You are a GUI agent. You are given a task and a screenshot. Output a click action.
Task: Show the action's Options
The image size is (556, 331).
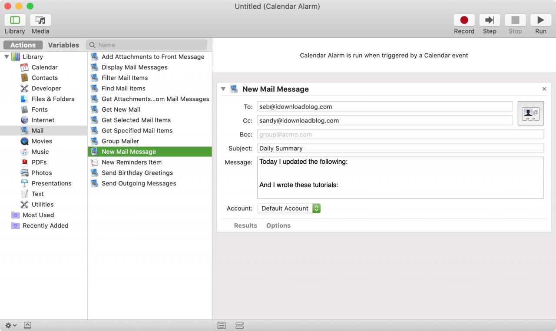tap(278, 225)
